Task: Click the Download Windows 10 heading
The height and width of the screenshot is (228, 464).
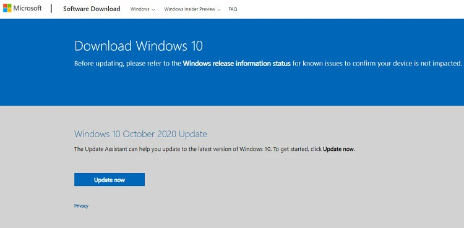Action: (x=139, y=46)
